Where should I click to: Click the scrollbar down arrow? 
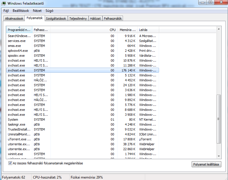pyautogui.click(x=219, y=155)
